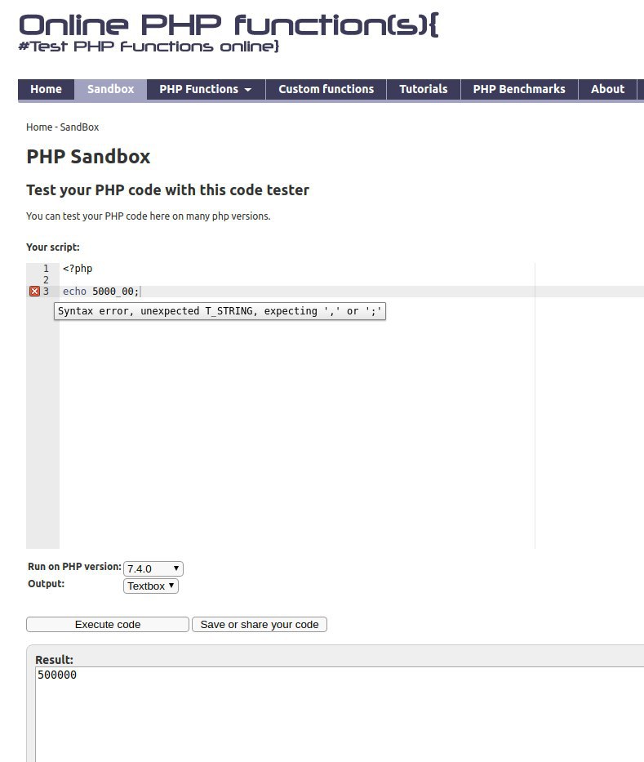Click the 'Result:' label
This screenshot has width=644, height=762.
pyautogui.click(x=55, y=659)
